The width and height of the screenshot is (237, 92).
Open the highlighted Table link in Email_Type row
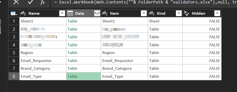72,76
